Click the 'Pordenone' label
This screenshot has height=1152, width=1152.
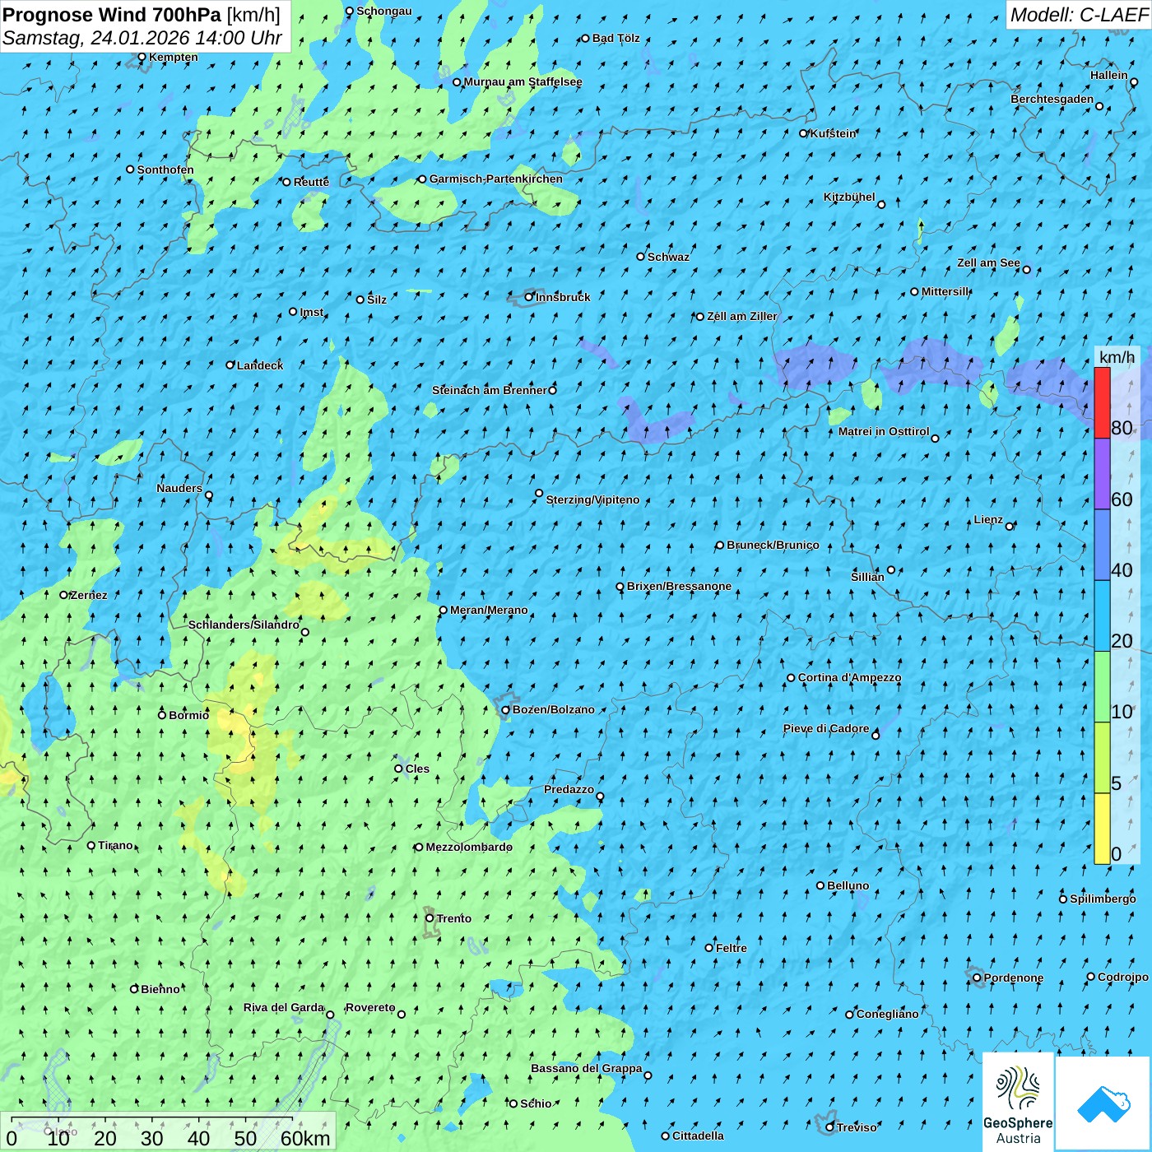point(1014,978)
